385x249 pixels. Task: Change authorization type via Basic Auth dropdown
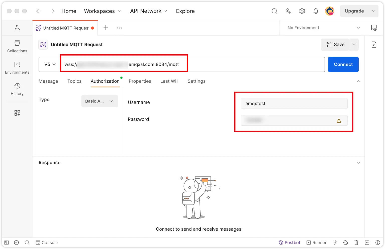point(100,101)
